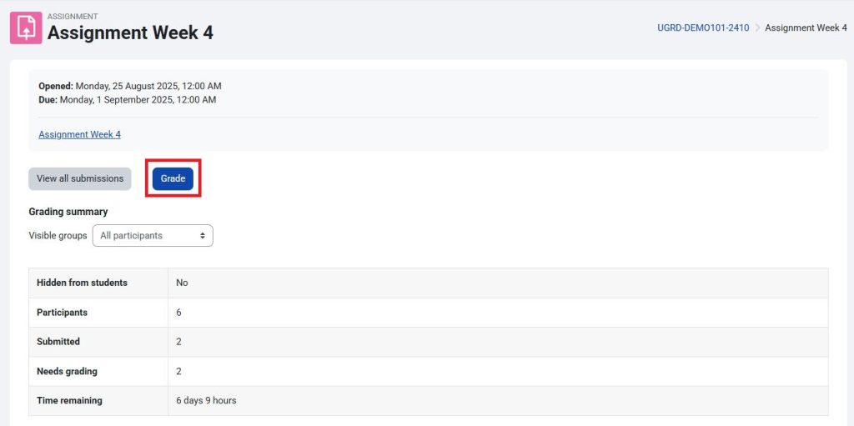The width and height of the screenshot is (854, 426).
Task: Click the pink assignment activity icon
Action: 26,28
